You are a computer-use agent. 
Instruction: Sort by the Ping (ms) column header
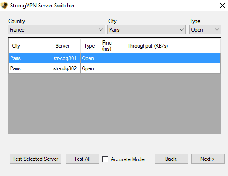point(111,46)
